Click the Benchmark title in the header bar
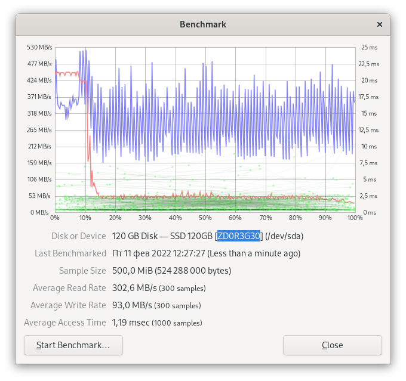 coord(202,24)
